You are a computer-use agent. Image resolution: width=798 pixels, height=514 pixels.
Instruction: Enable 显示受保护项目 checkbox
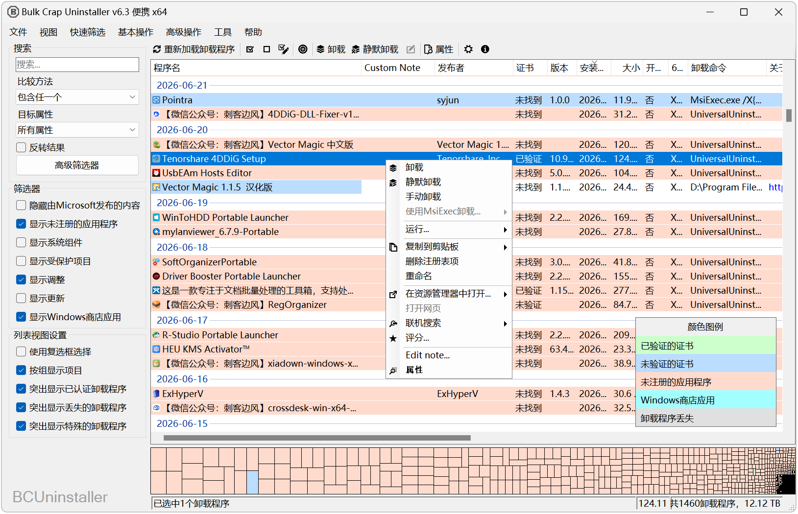[21, 261]
